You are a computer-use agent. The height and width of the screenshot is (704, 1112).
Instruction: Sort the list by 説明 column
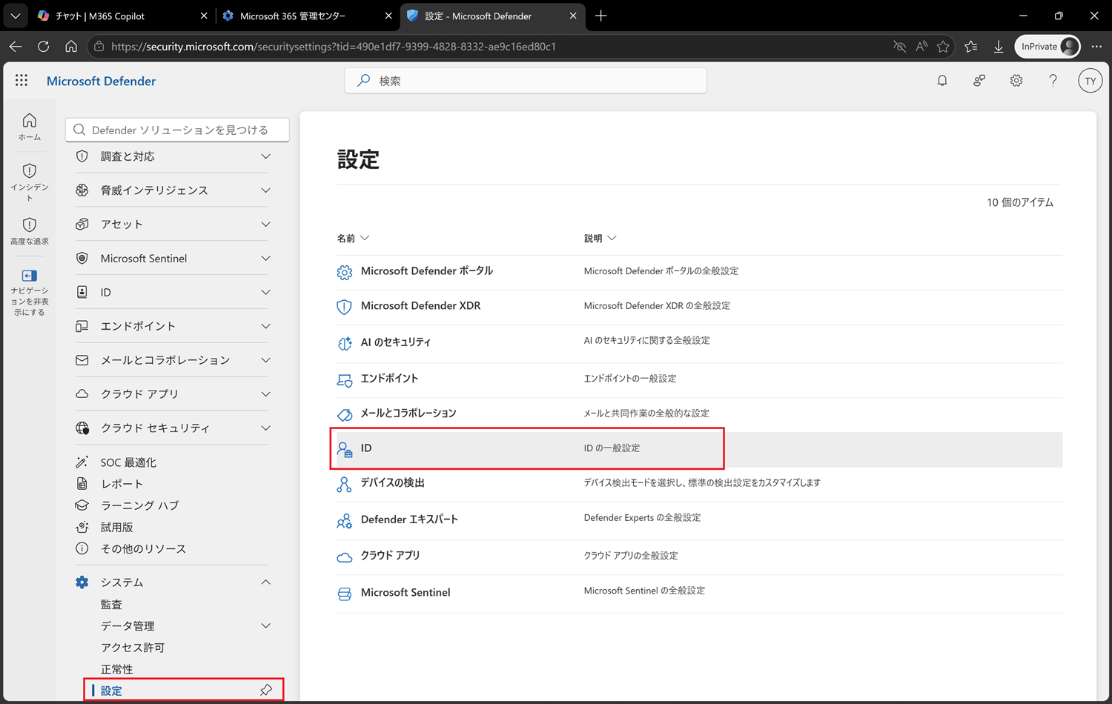[600, 239]
